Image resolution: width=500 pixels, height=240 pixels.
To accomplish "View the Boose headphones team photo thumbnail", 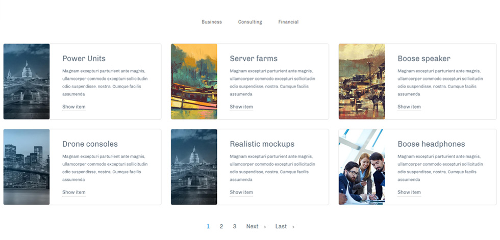I will [x=362, y=167].
